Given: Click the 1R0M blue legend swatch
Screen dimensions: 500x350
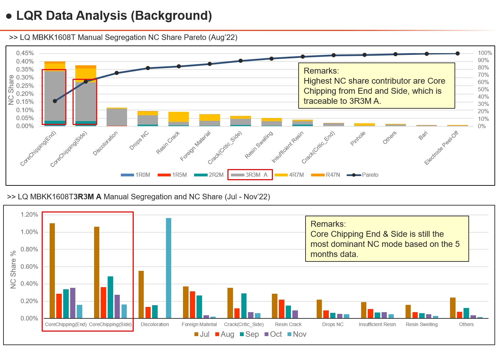Looking at the screenshot, I should point(127,175).
